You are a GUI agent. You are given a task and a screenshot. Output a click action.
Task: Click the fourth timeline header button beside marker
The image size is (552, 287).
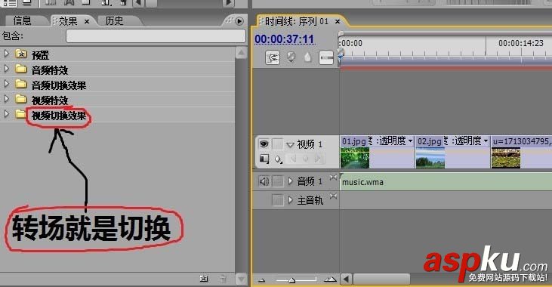[326, 57]
